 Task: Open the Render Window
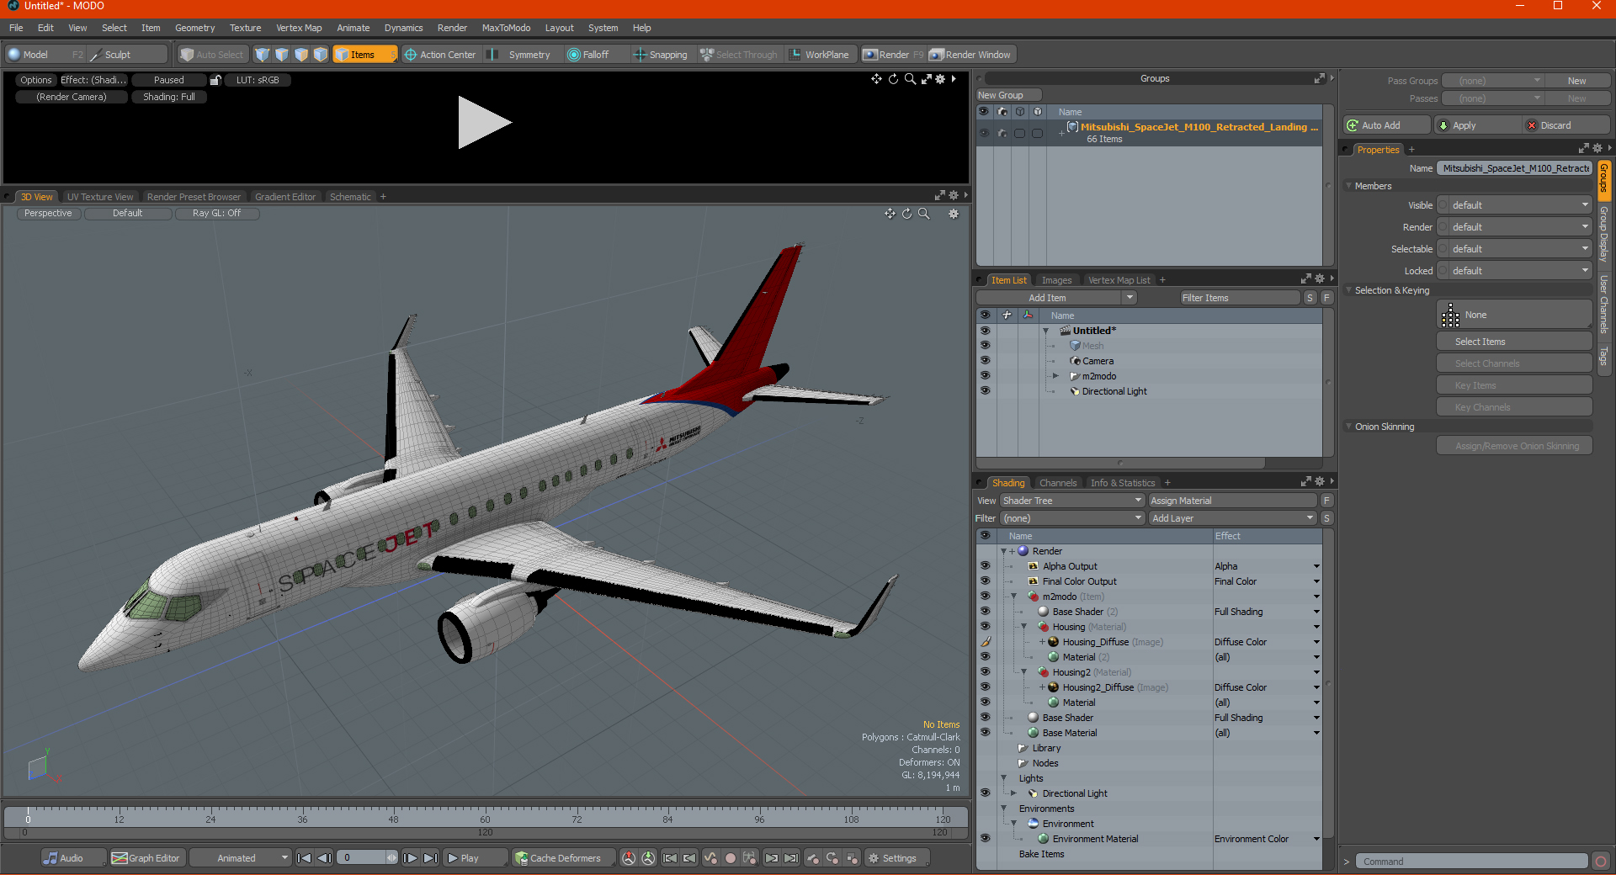[971, 55]
